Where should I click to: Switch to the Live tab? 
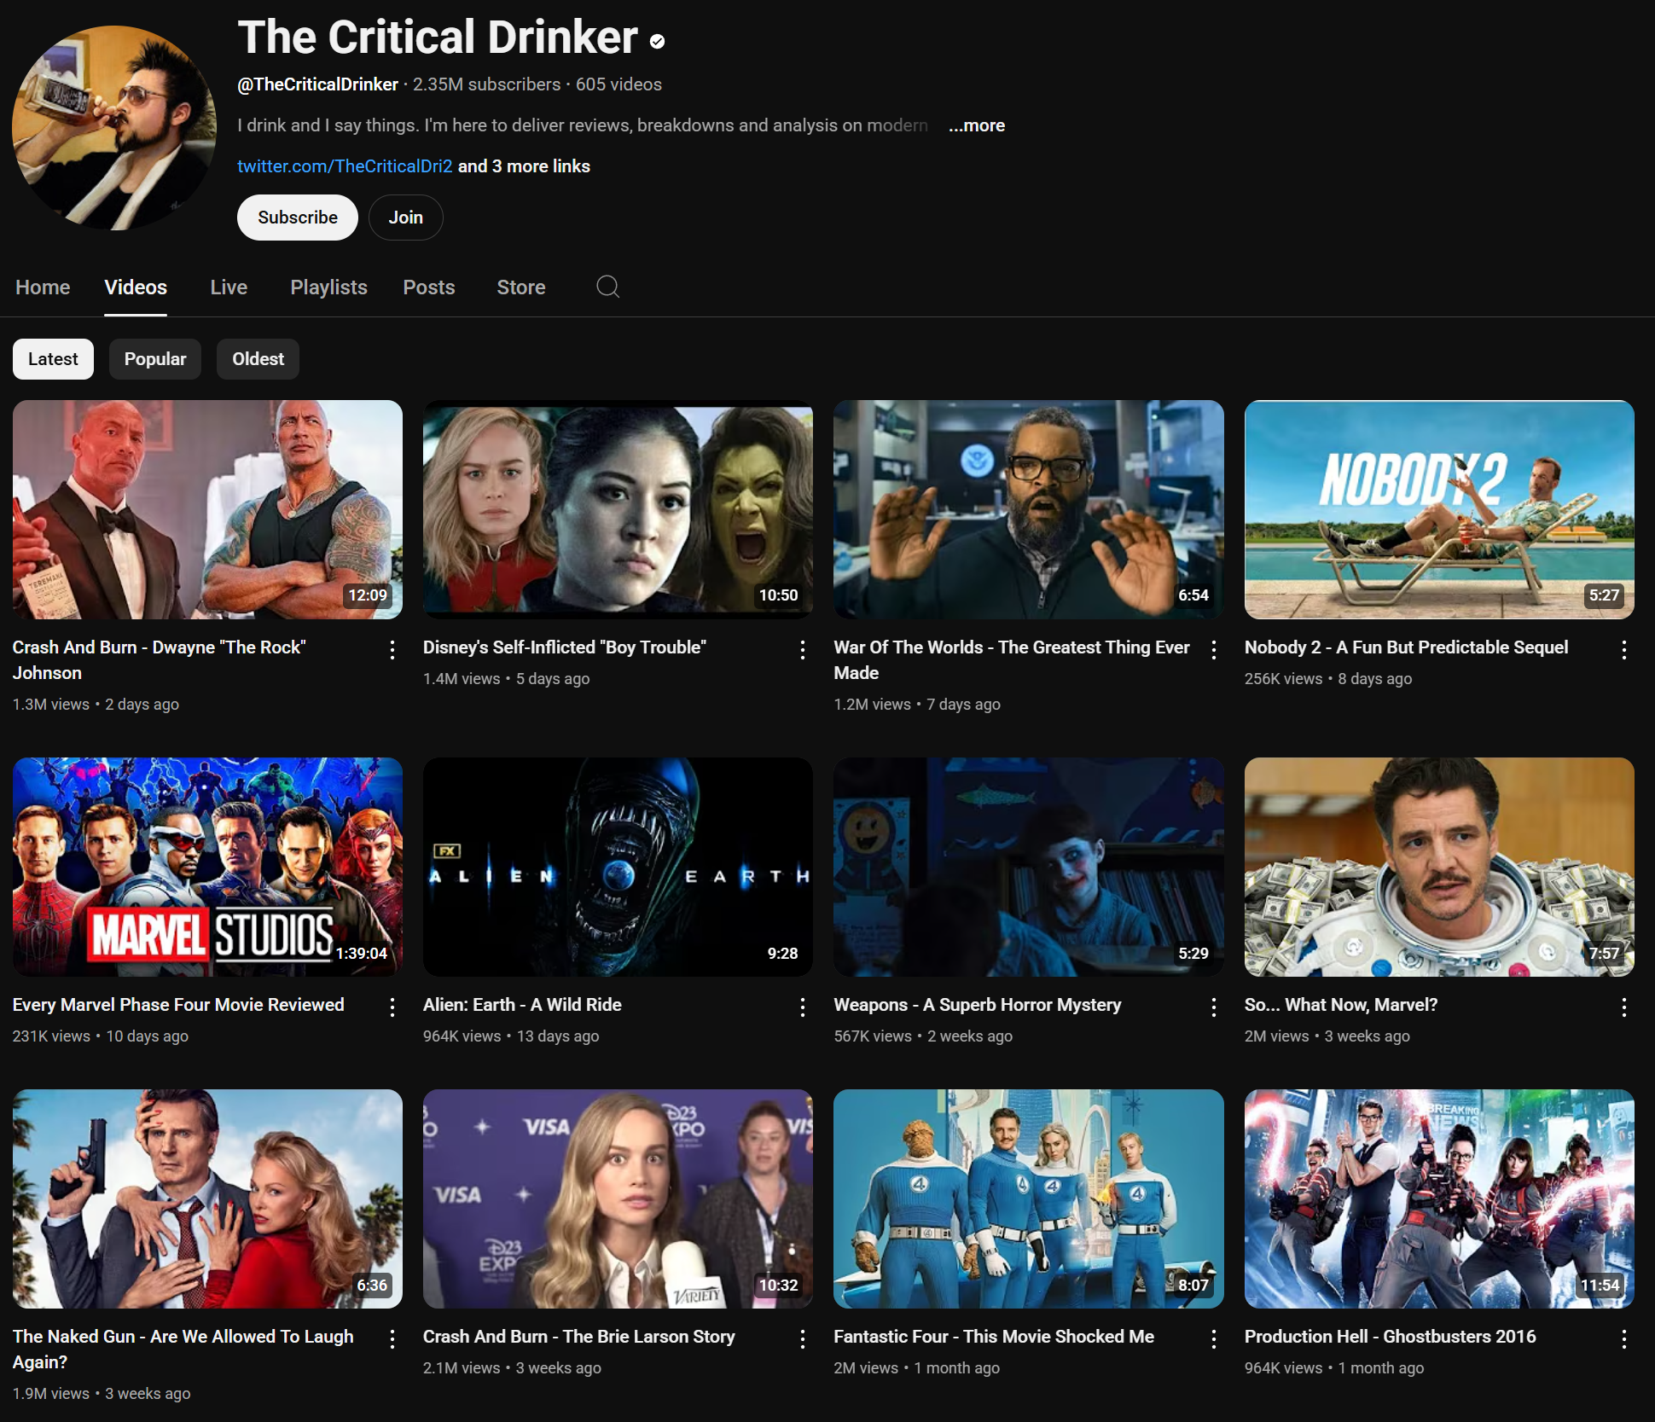[x=229, y=287]
